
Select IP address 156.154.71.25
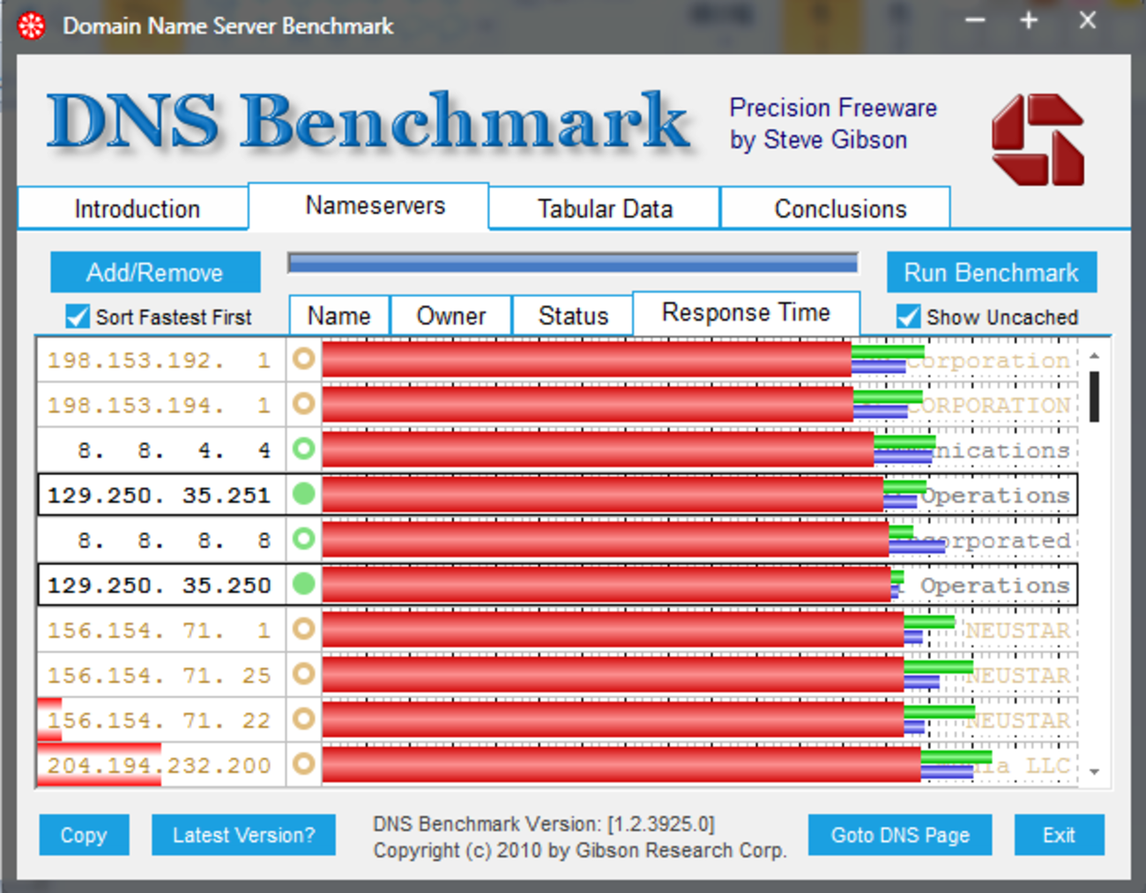[x=160, y=675]
